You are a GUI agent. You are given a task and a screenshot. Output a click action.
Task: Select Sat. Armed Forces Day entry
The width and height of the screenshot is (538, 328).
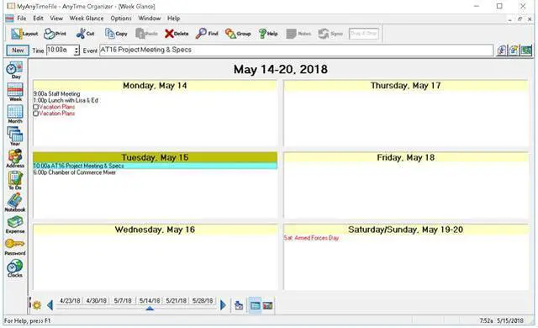[x=311, y=238]
